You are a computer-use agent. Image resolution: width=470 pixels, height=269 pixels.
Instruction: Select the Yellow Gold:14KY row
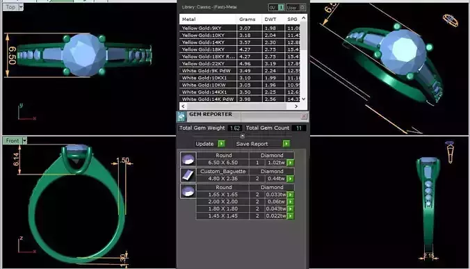tap(240, 42)
